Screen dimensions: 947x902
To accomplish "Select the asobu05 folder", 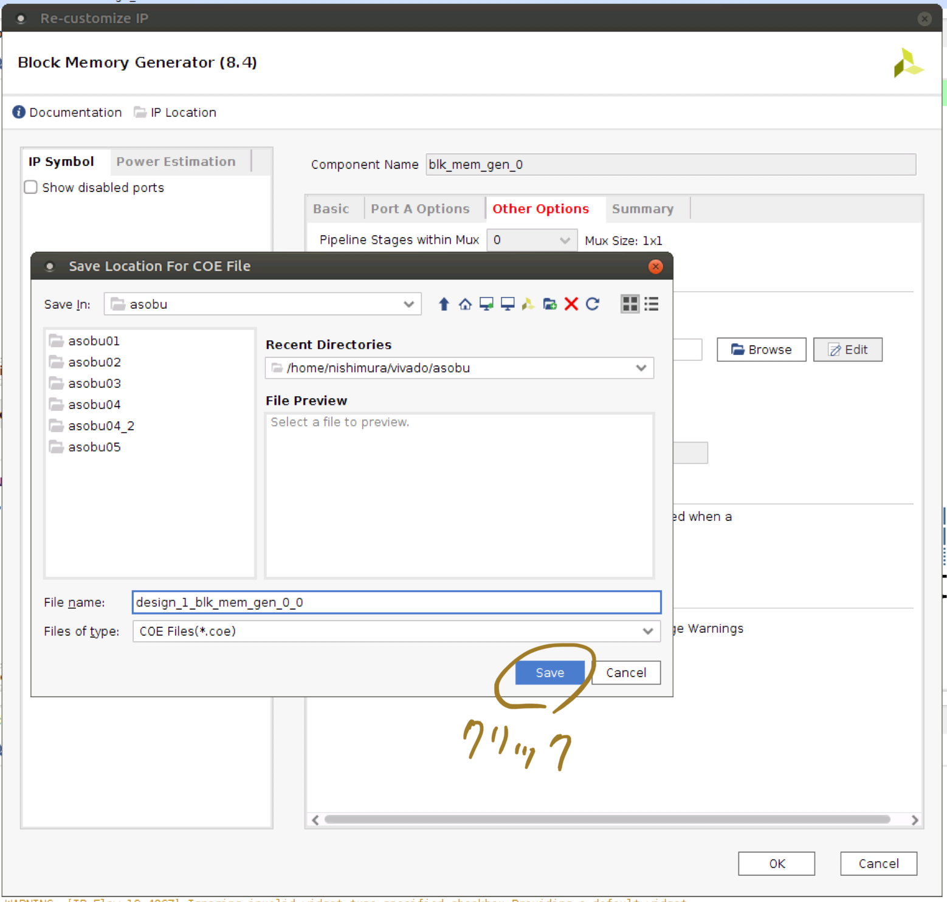I will coord(85,447).
